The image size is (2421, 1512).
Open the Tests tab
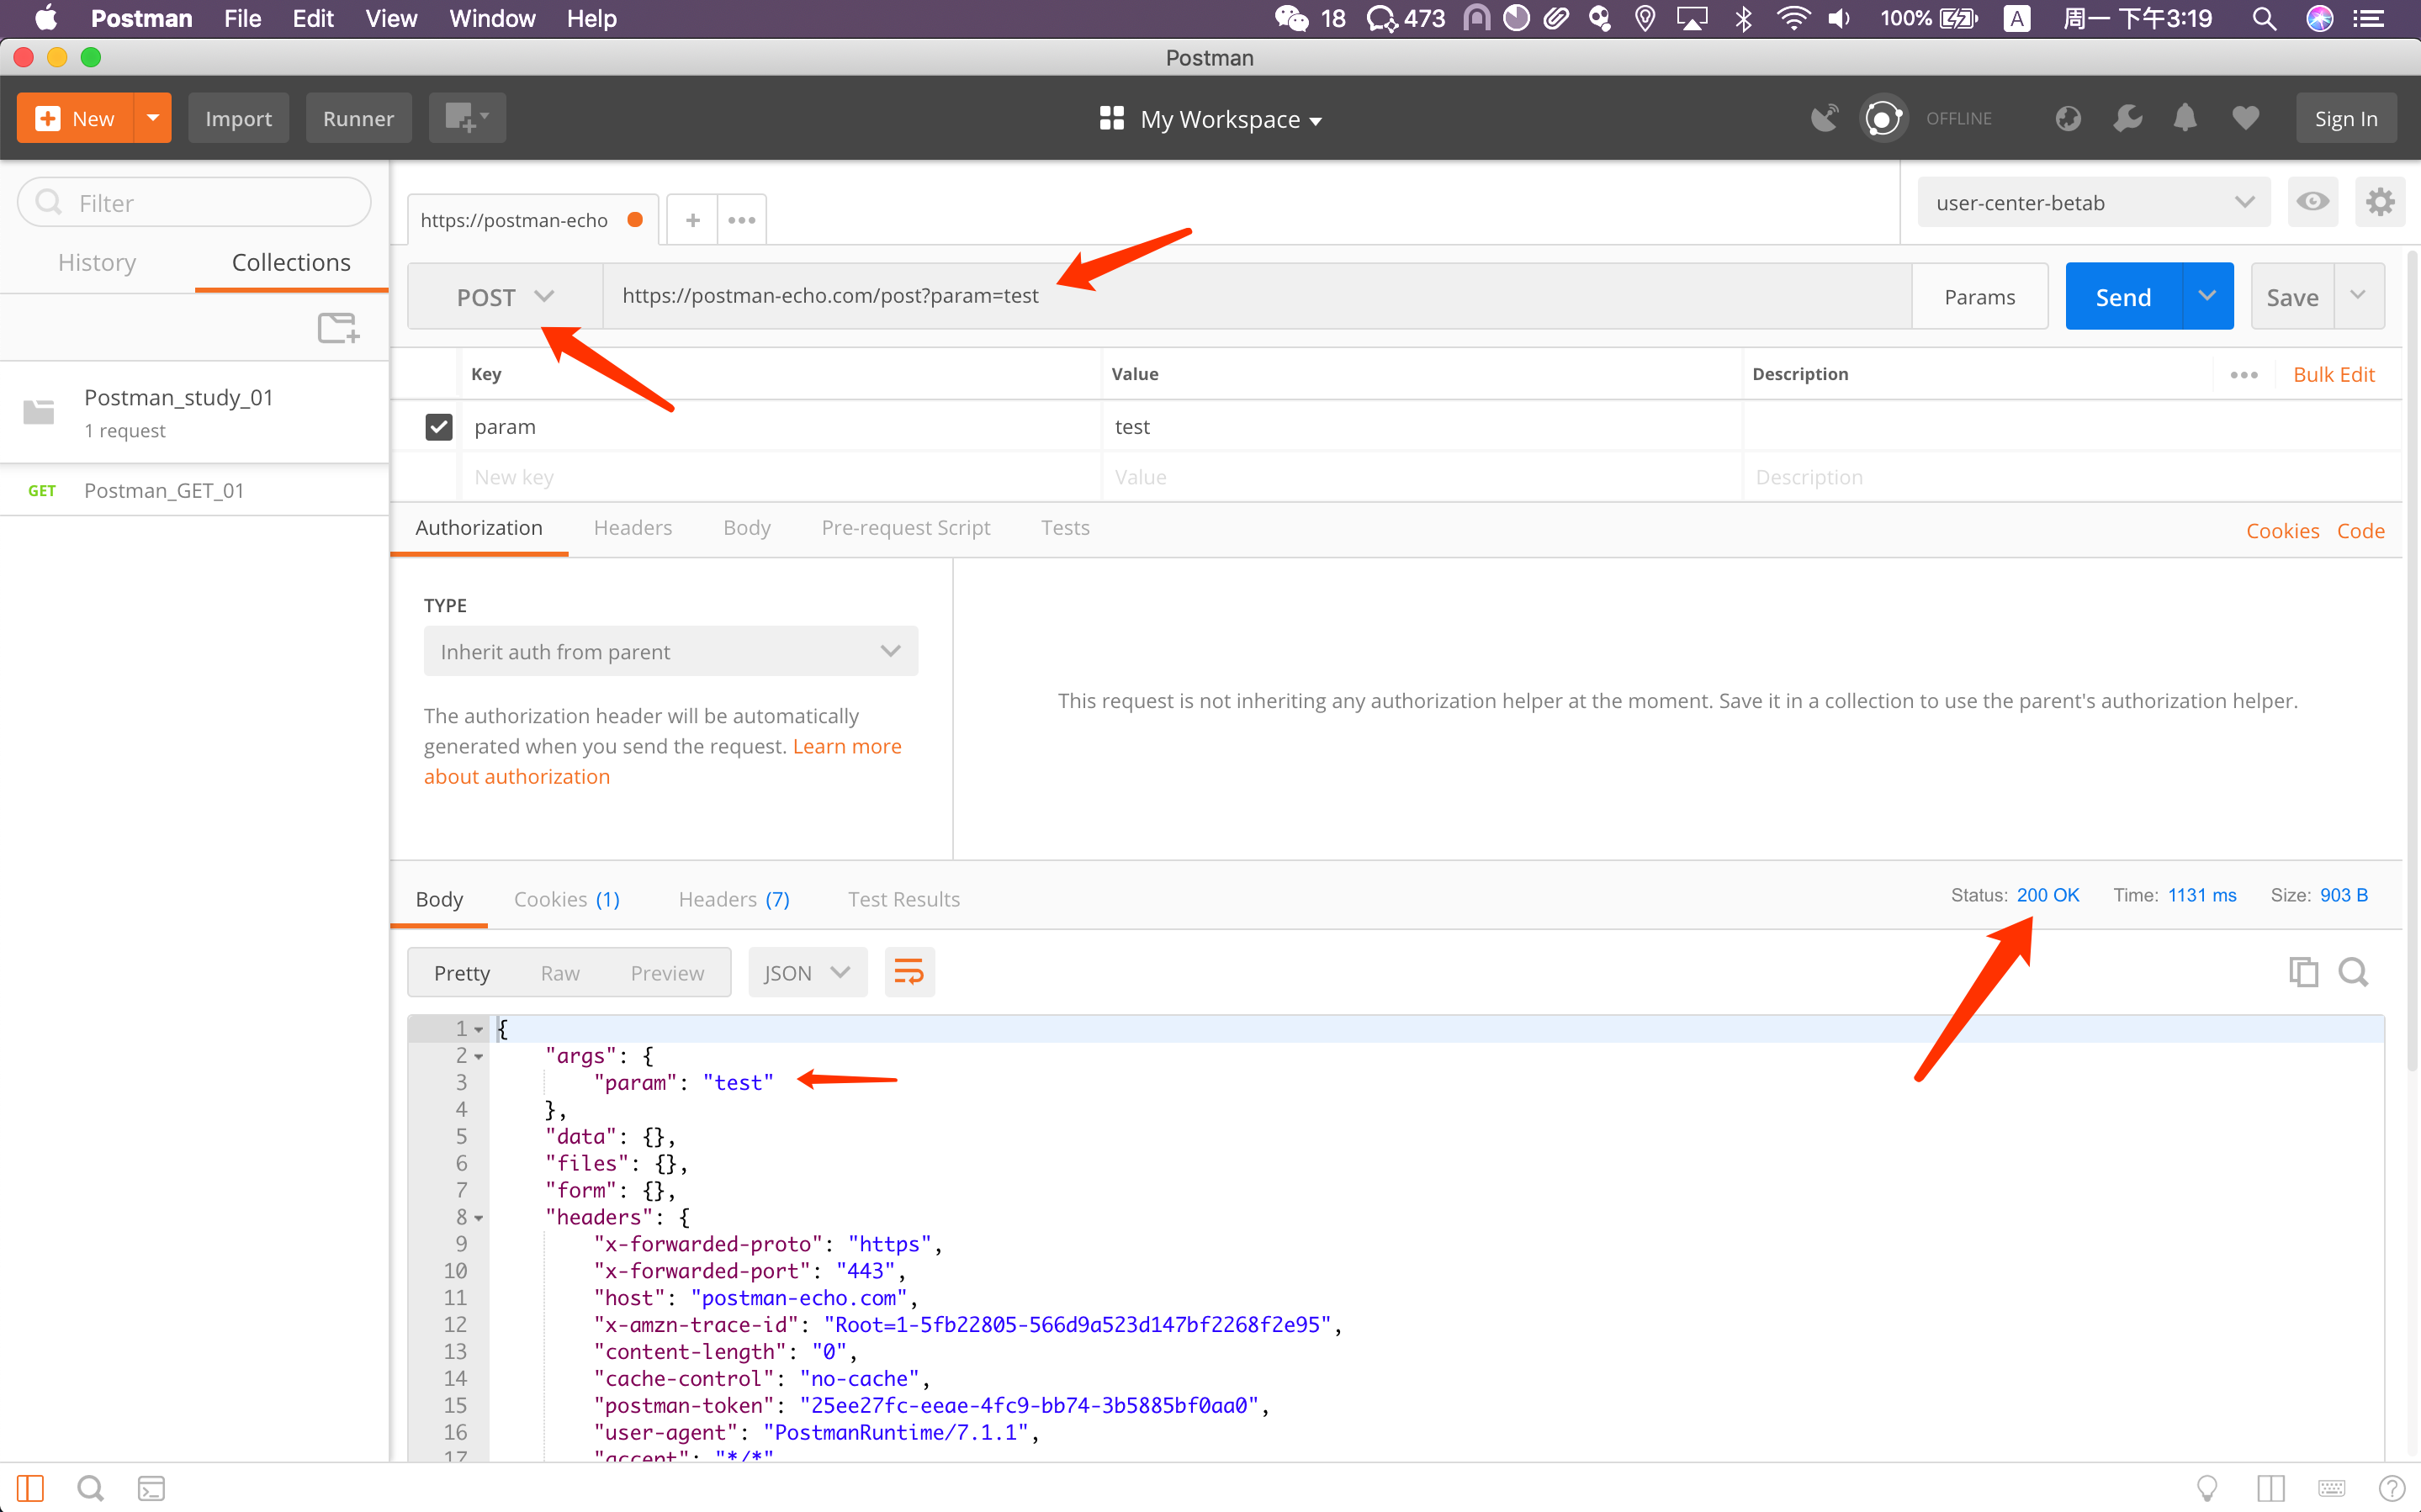point(1065,527)
